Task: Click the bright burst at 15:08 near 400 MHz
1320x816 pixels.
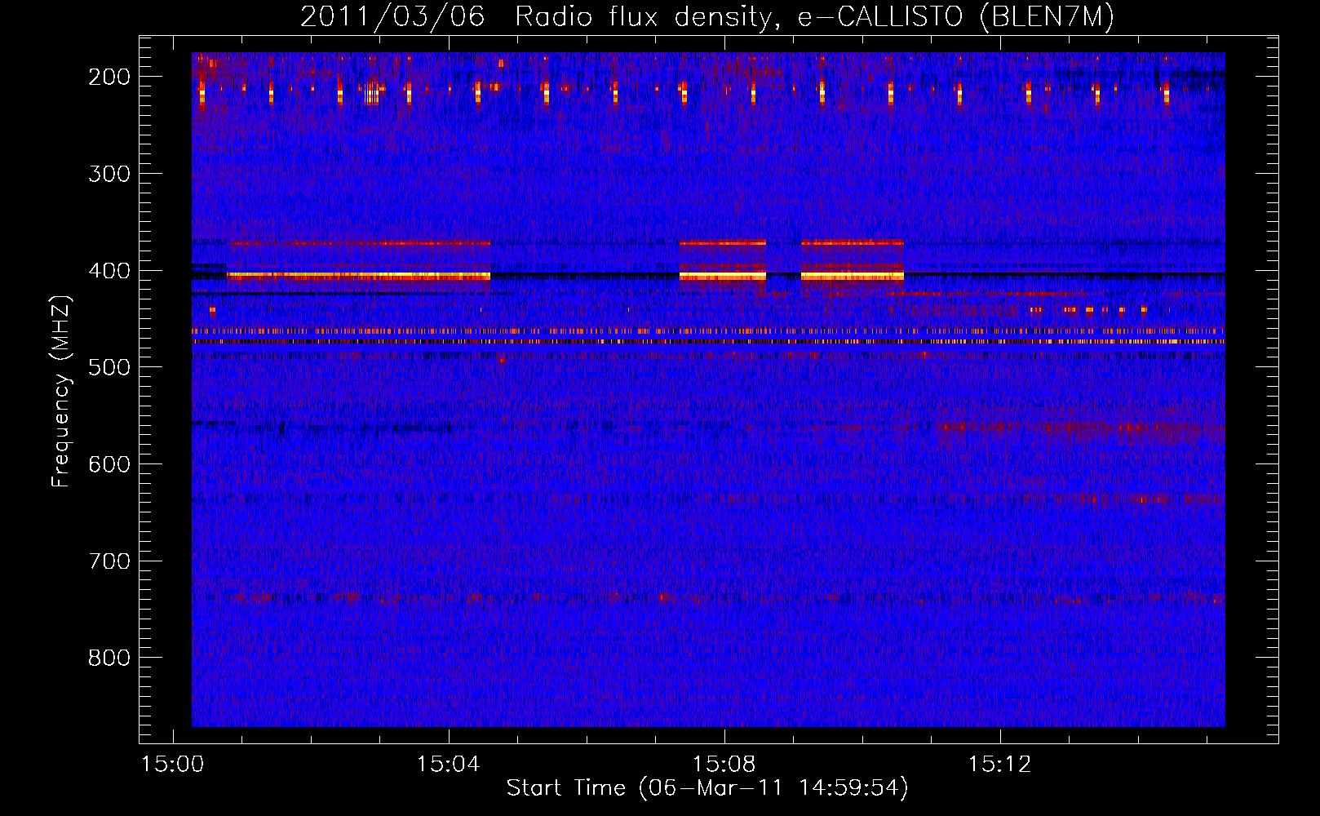Action: 723,277
